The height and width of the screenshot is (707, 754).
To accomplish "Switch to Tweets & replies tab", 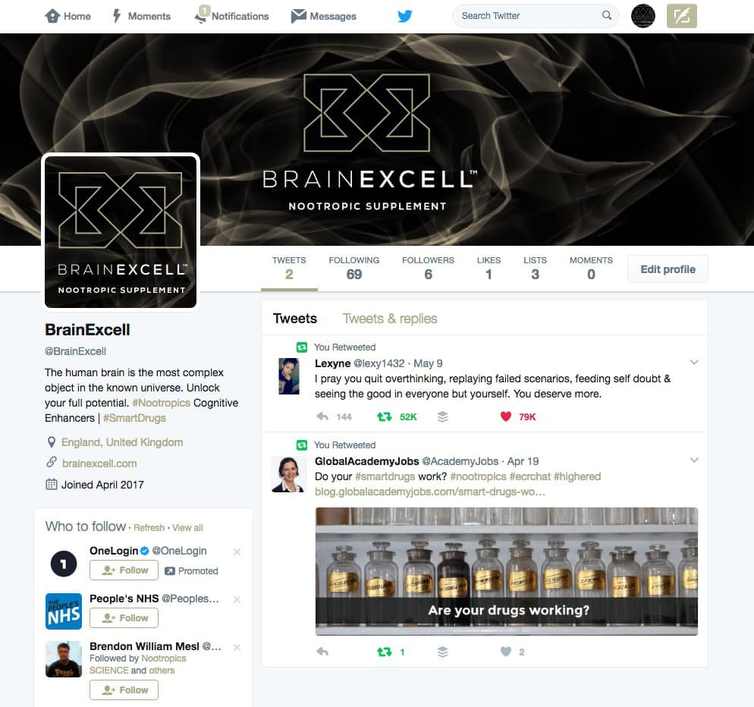I will (389, 319).
